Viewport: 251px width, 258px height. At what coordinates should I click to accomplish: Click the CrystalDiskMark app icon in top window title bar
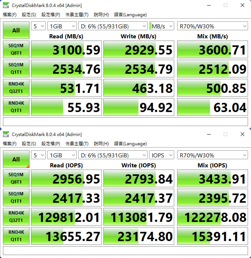(6, 5)
